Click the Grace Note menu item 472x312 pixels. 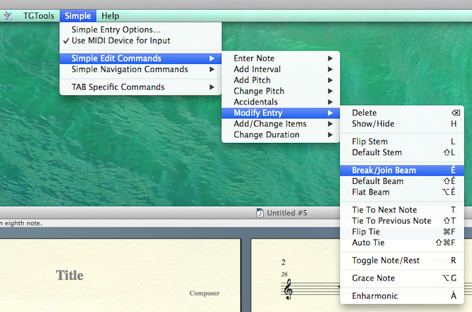click(373, 278)
